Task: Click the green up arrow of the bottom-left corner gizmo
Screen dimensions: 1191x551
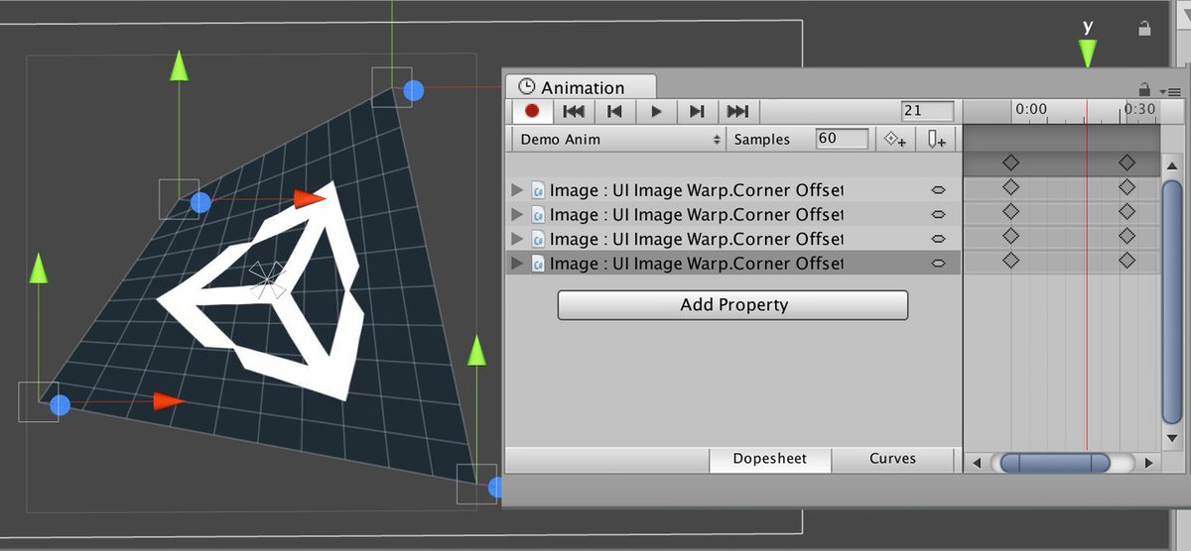Action: tap(38, 268)
